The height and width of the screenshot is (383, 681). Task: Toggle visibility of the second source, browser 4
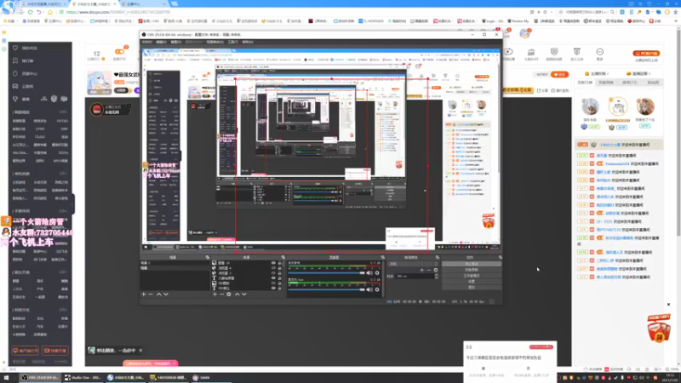coord(273,268)
